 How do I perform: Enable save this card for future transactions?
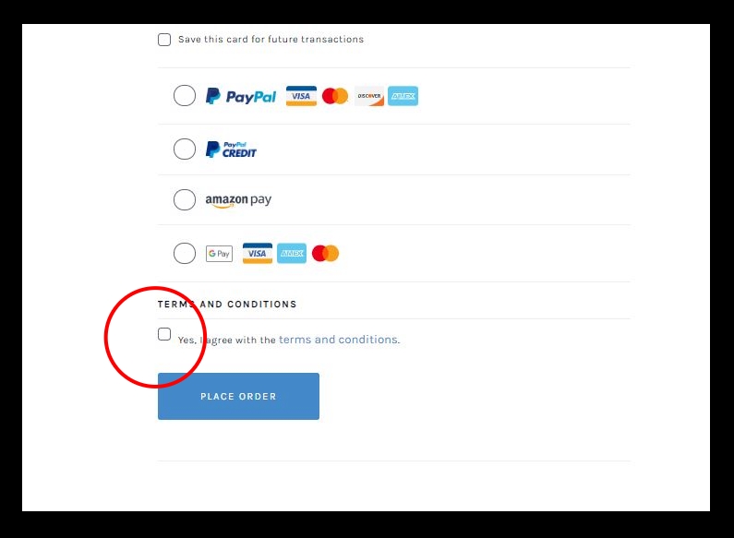[x=164, y=40]
